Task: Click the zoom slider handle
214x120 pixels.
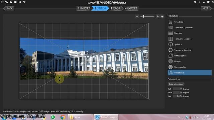Action: tap(143, 16)
